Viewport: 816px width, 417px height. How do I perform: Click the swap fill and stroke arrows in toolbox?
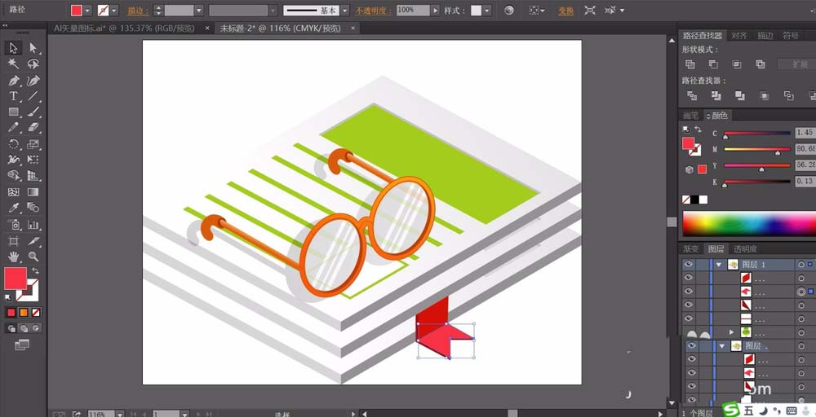pos(35,270)
